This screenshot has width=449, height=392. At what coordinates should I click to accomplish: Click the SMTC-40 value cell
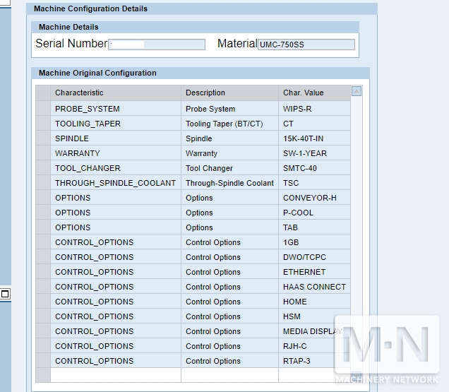pos(314,168)
